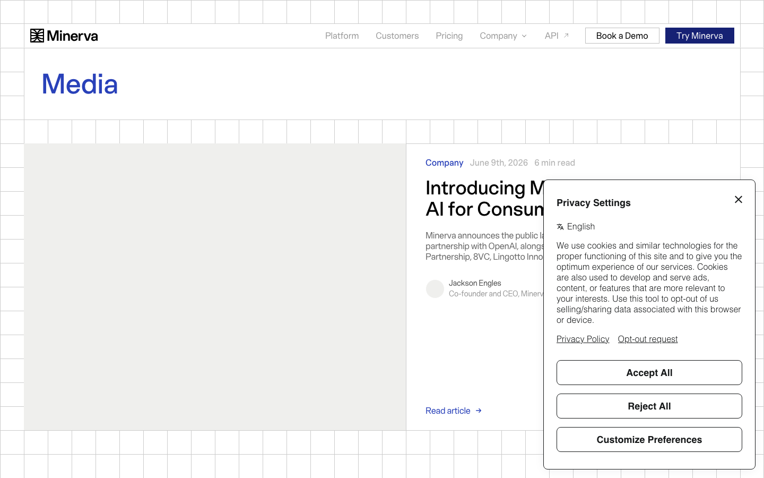This screenshot has width=764, height=478.
Task: Open the Pricing page
Action: (449, 36)
